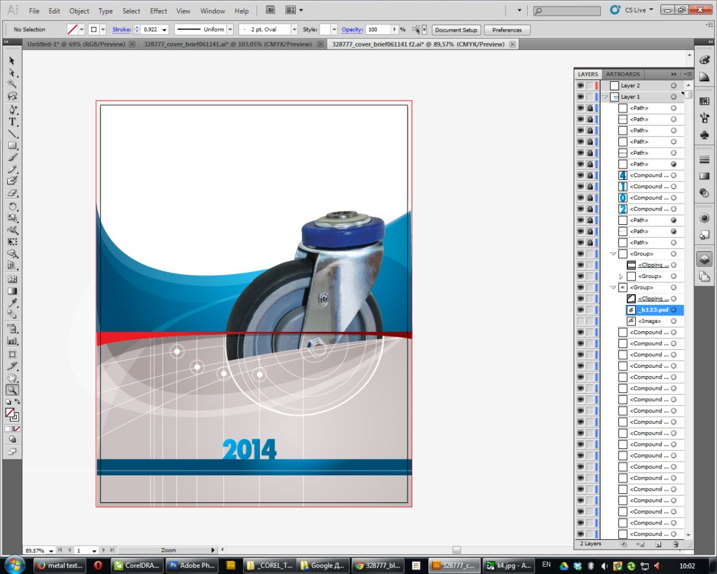Image resolution: width=717 pixels, height=574 pixels.
Task: Toggle visibility of the _k123.psd layer
Action: click(580, 310)
